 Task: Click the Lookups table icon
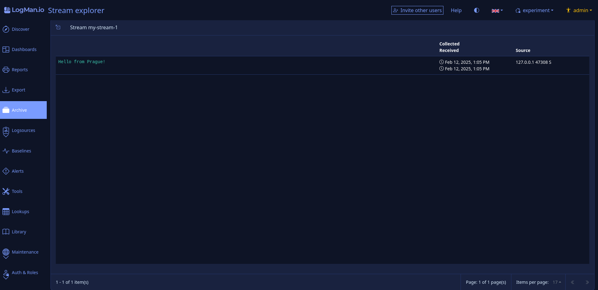[x=6, y=212]
